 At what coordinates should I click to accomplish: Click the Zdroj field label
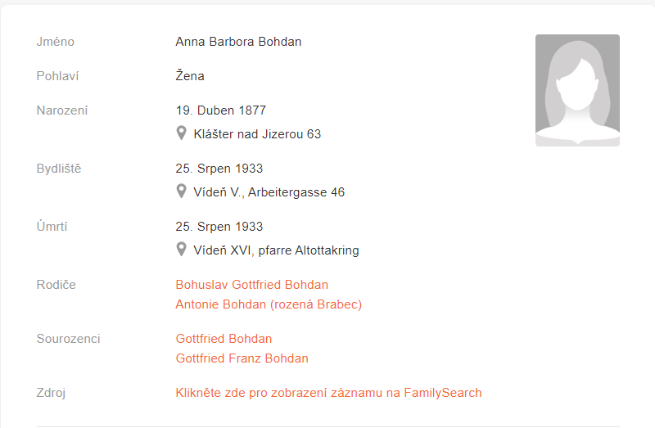pos(51,393)
